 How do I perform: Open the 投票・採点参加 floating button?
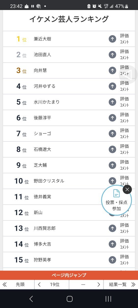coord(117,200)
